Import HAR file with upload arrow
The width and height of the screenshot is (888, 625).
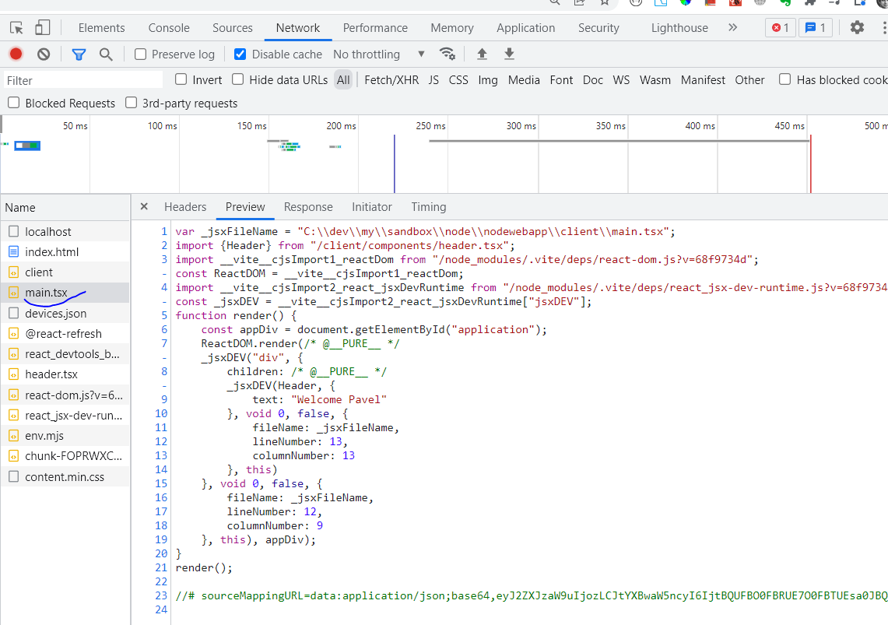(x=482, y=54)
